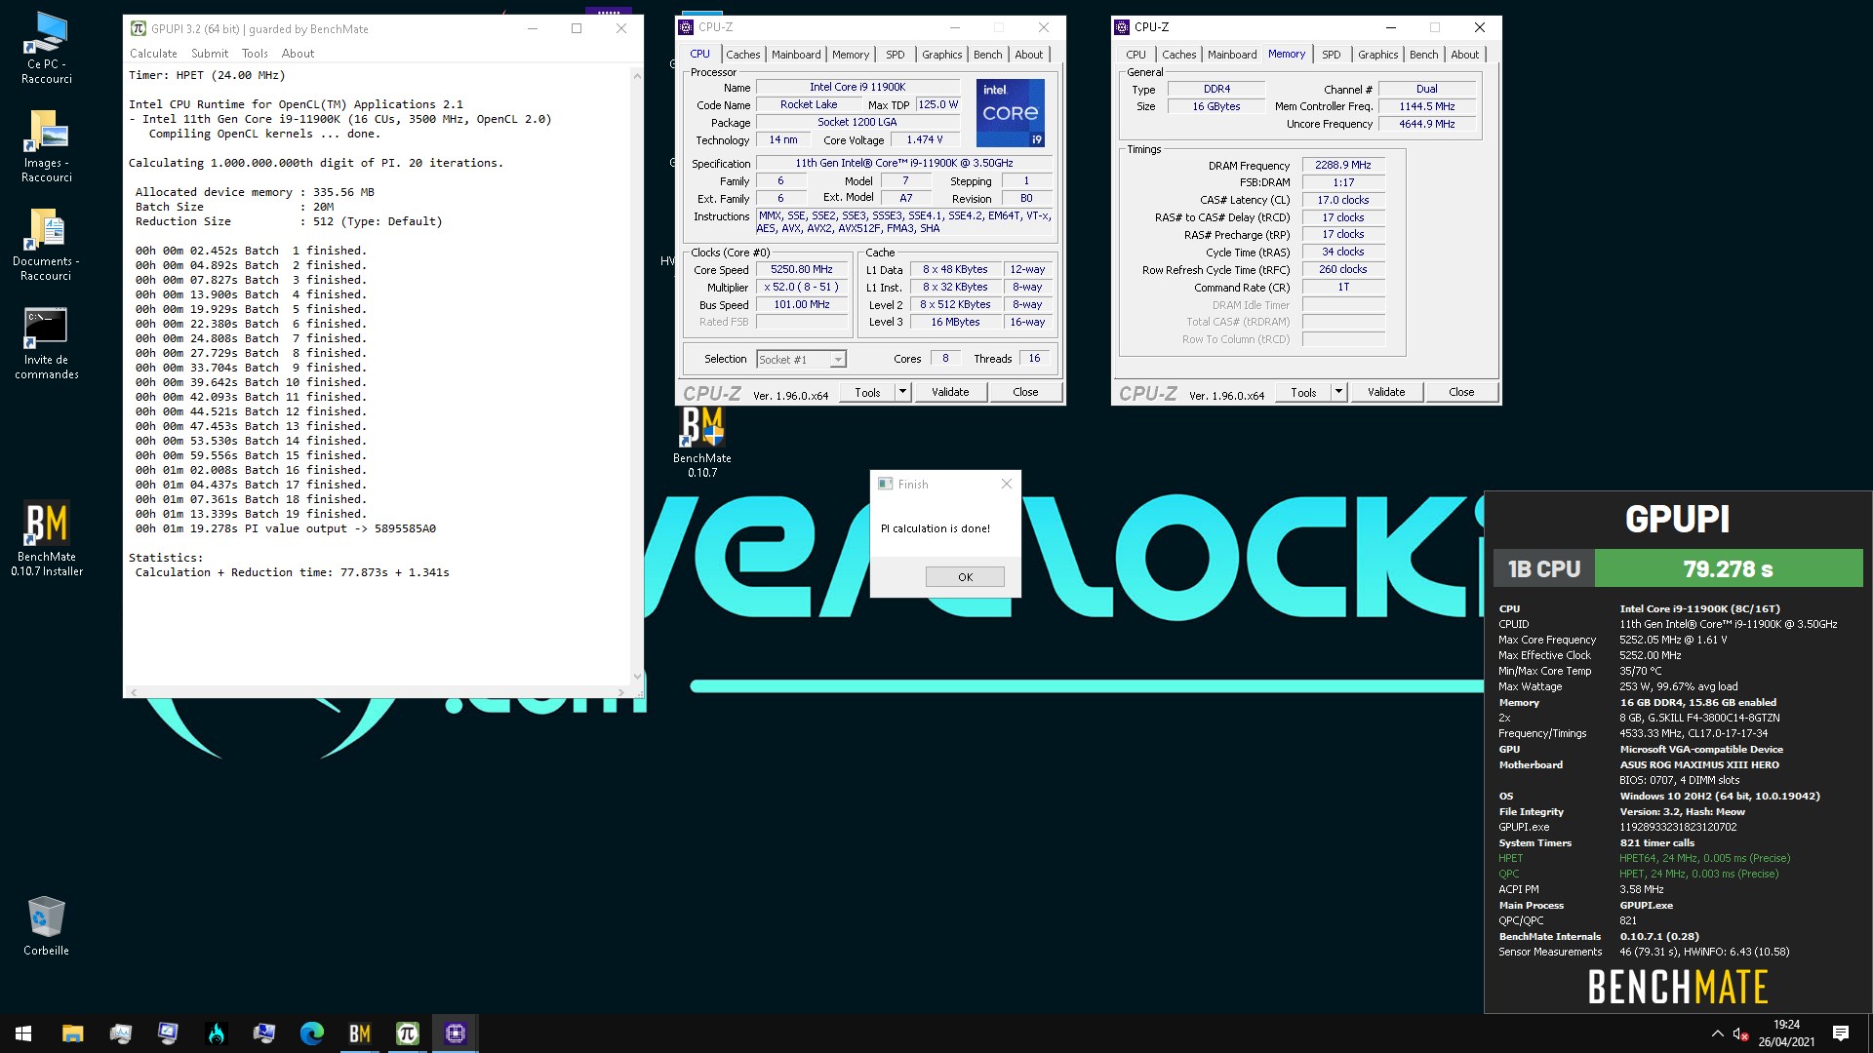This screenshot has width=1873, height=1053.
Task: Expand Tools dropdown arrow in left CPU-Z
Action: [902, 392]
